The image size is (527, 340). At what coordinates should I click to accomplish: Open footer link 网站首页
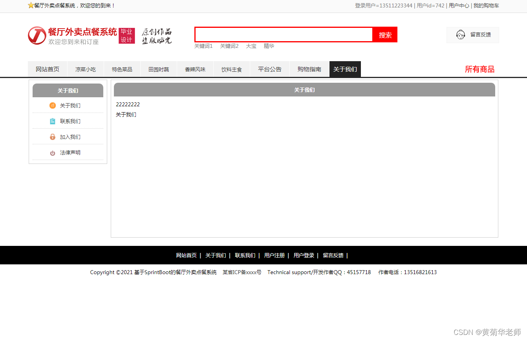tap(187, 255)
